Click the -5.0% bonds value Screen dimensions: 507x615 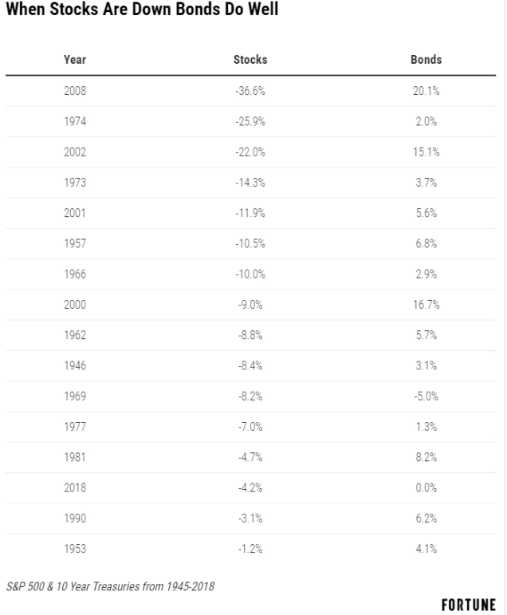[426, 396]
